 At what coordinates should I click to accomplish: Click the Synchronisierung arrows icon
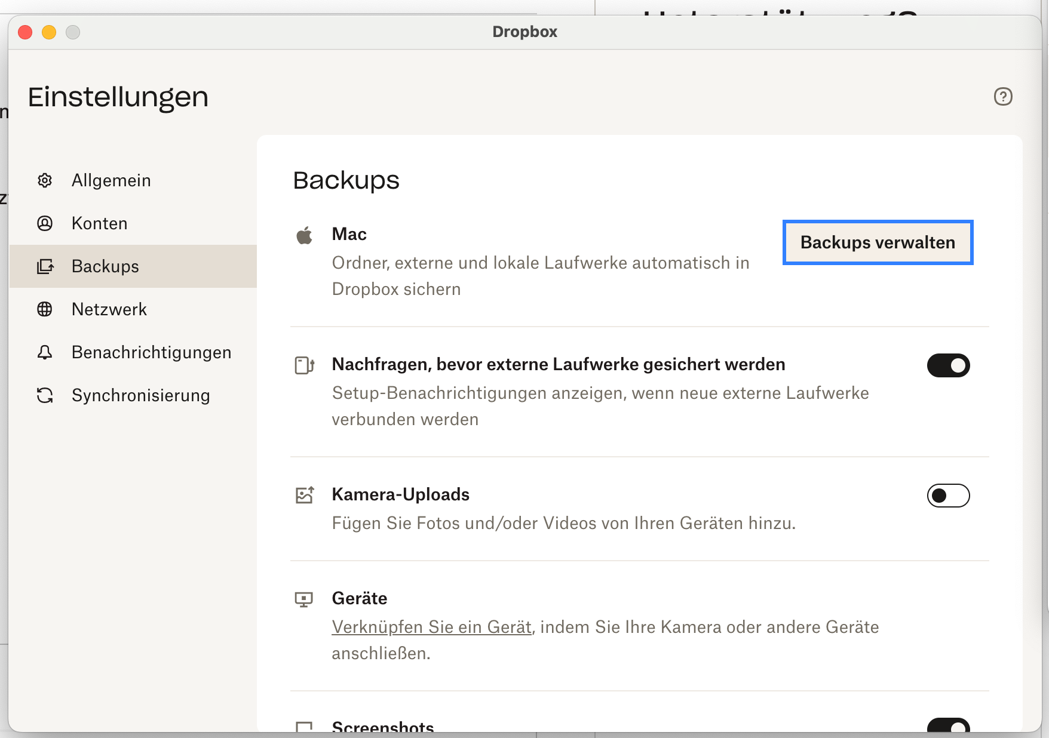(45, 395)
